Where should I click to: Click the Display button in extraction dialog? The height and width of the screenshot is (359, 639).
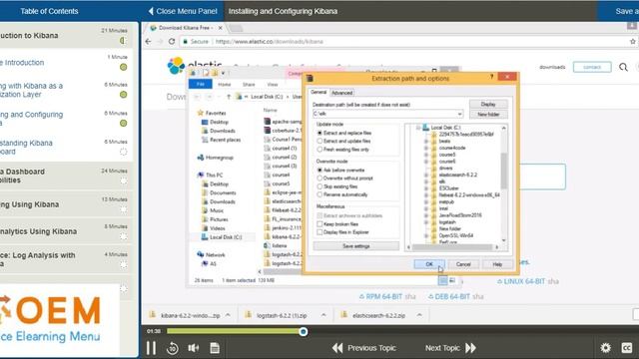tap(488, 104)
